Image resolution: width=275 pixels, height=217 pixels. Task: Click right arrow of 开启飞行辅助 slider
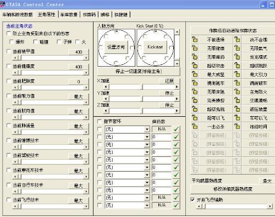[x=269, y=207]
